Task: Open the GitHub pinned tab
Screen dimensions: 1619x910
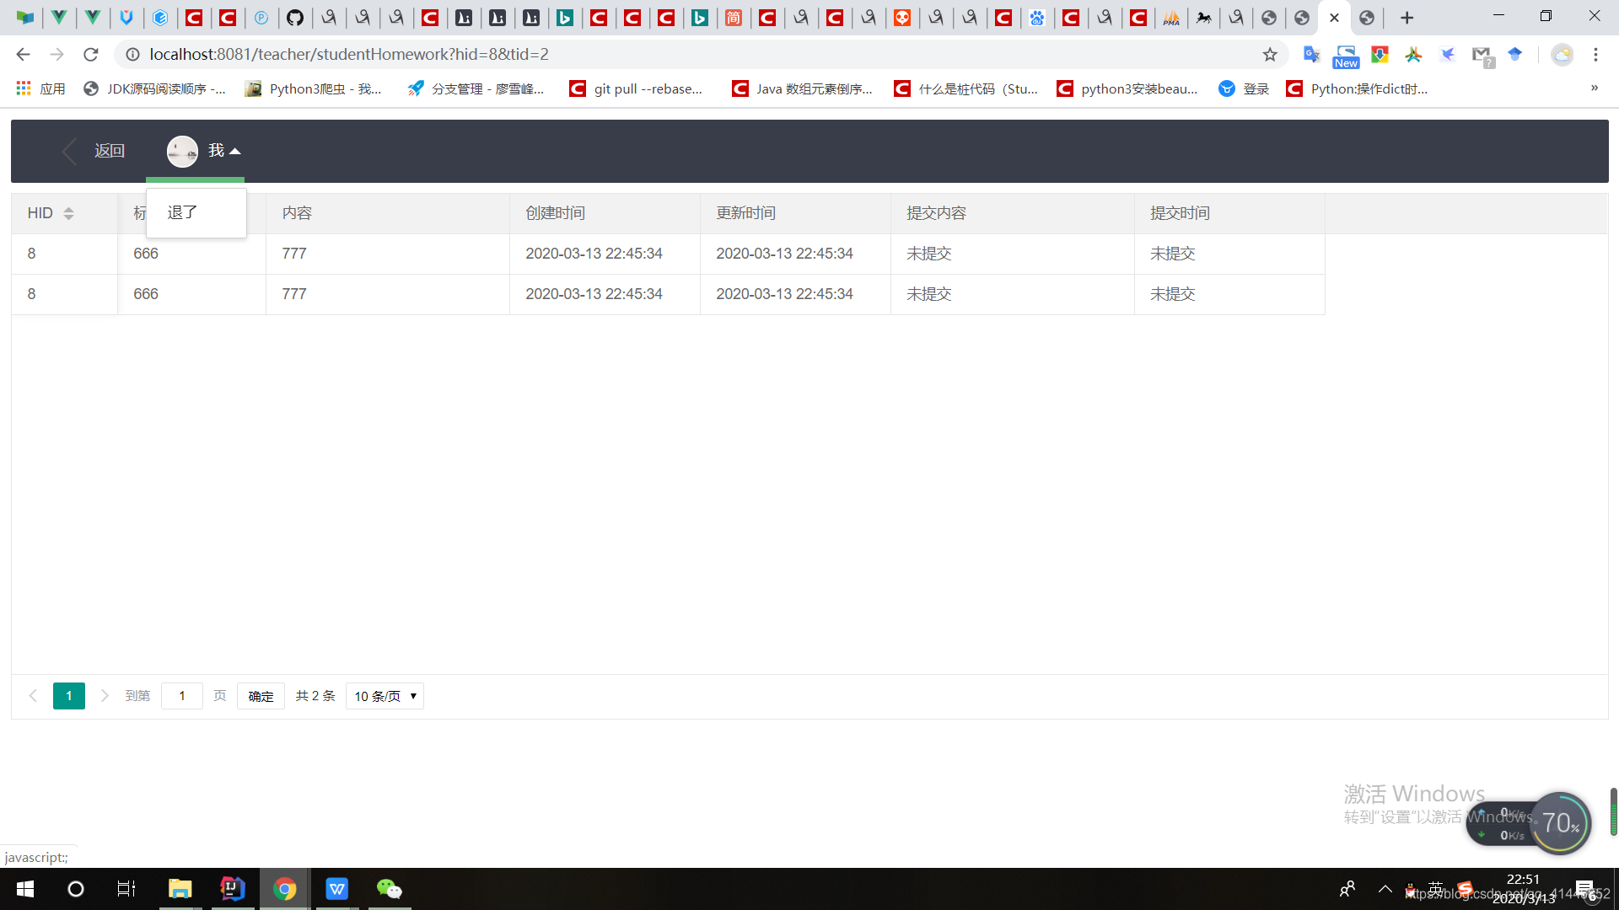Action: (295, 18)
